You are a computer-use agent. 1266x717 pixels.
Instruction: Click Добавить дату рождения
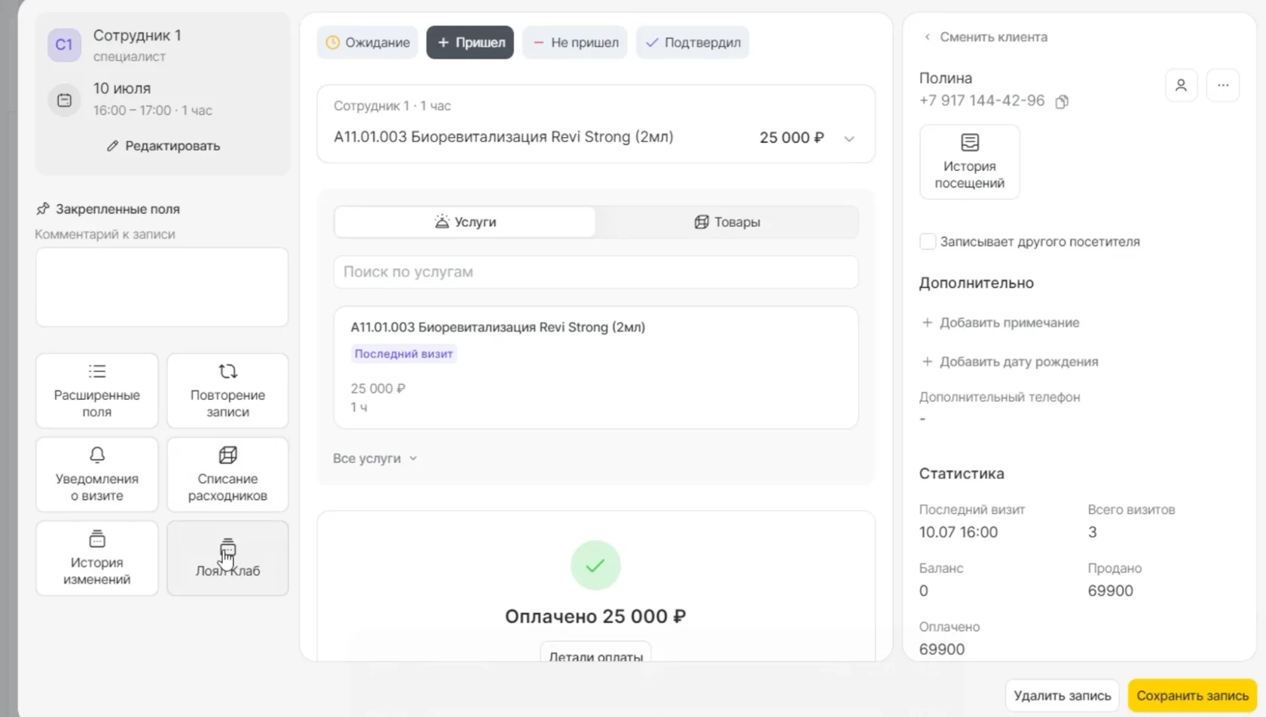click(x=1010, y=362)
